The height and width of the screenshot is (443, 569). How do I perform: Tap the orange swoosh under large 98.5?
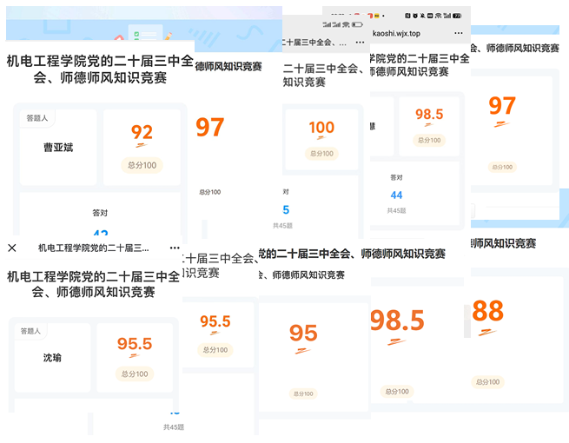point(397,341)
